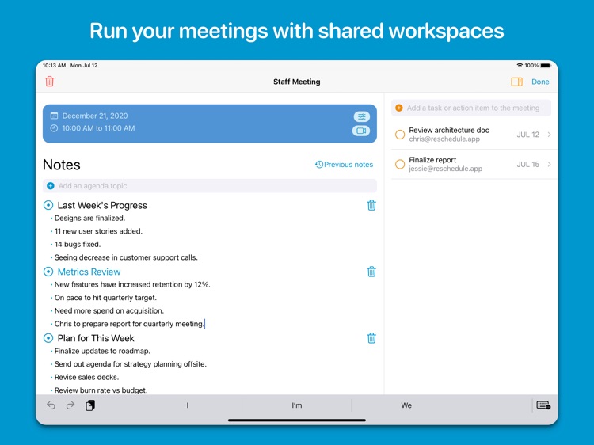594x445 pixels.
Task: Toggle the Last Week's Progress topic circle
Action: point(48,205)
